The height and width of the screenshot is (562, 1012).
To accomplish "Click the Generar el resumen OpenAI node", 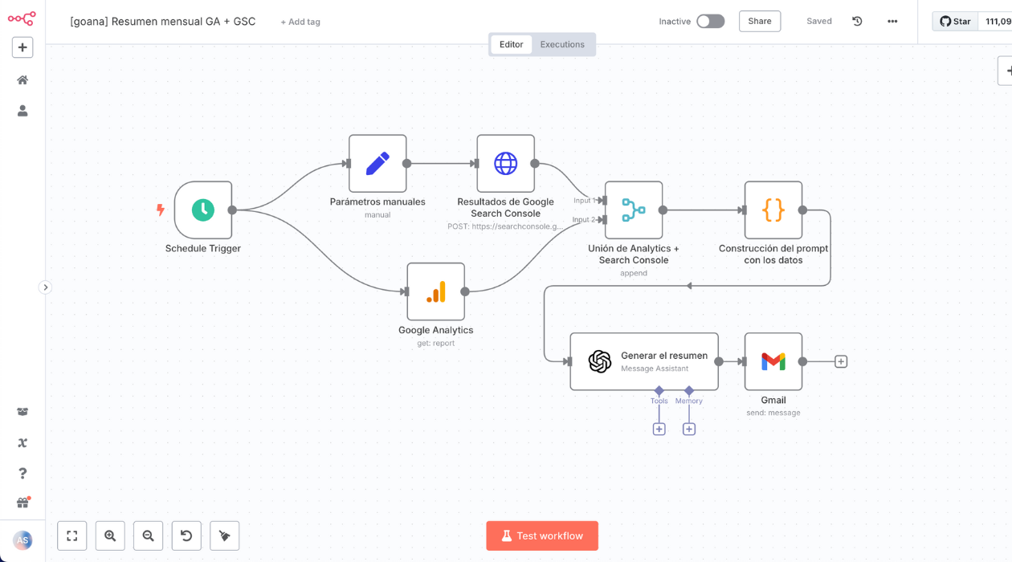I will tap(643, 362).
